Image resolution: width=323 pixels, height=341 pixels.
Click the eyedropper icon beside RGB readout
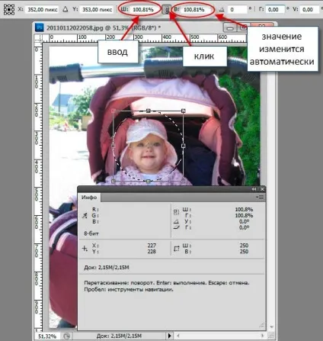coord(85,216)
